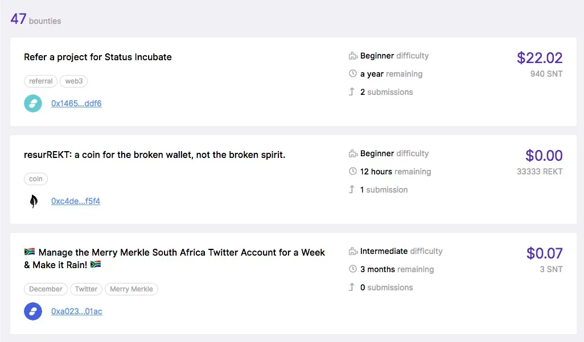Click the upload arrow icon next to 1 submission
584x342 pixels.
[352, 189]
